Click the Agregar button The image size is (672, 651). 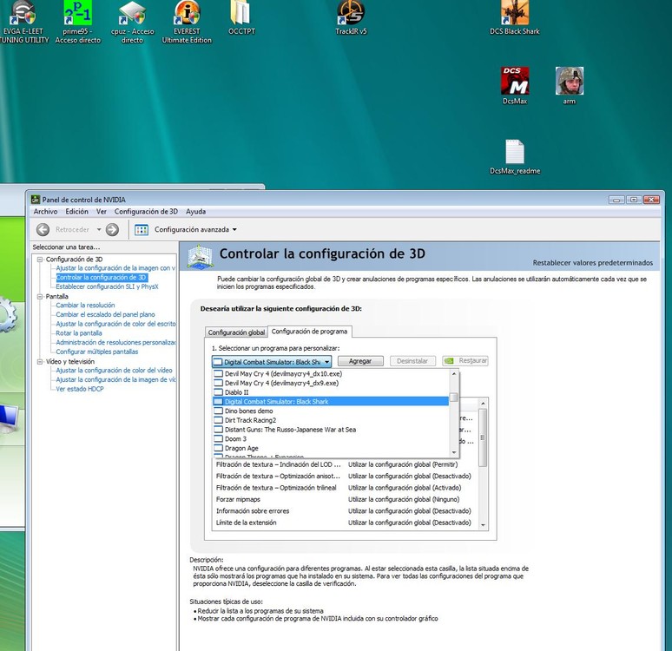pos(360,361)
